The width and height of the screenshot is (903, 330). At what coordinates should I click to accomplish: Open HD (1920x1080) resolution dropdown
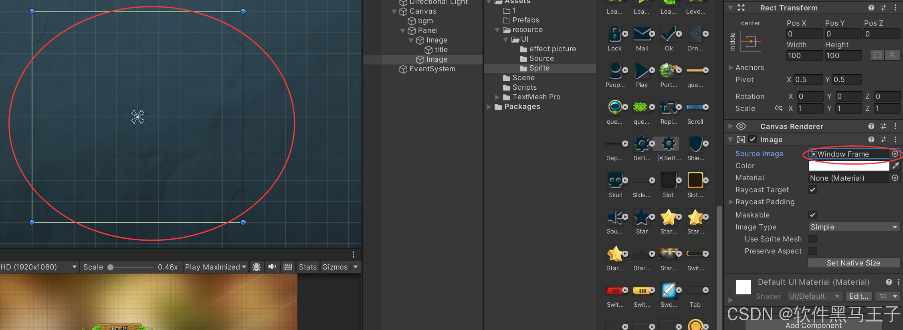[x=38, y=267]
